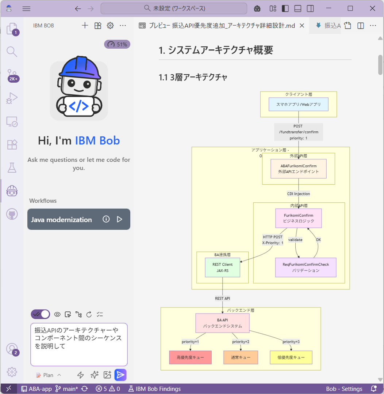Toggle the primary side bar layout button
The image size is (384, 394).
coord(285,8)
